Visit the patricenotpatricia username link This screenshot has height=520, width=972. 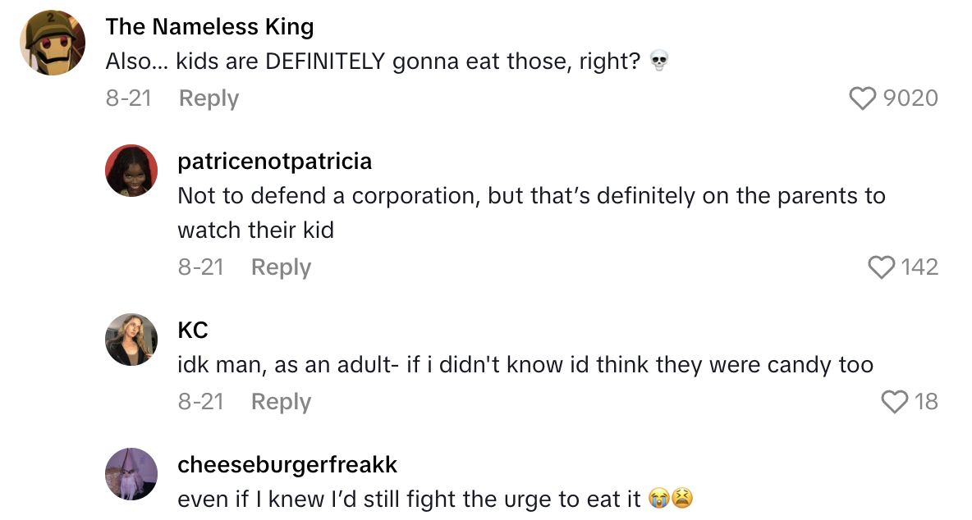tap(274, 162)
